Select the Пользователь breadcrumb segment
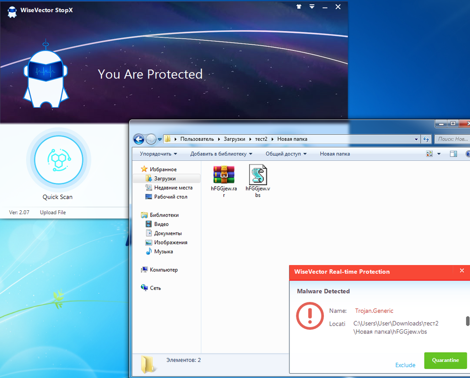470x378 pixels. [197, 139]
